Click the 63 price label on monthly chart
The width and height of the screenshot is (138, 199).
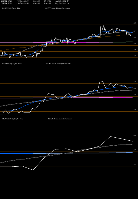coord(134,135)
